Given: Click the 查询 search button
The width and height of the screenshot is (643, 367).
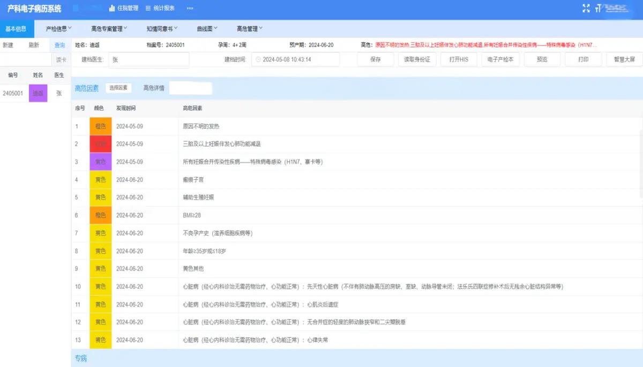Looking at the screenshot, I should [x=59, y=45].
